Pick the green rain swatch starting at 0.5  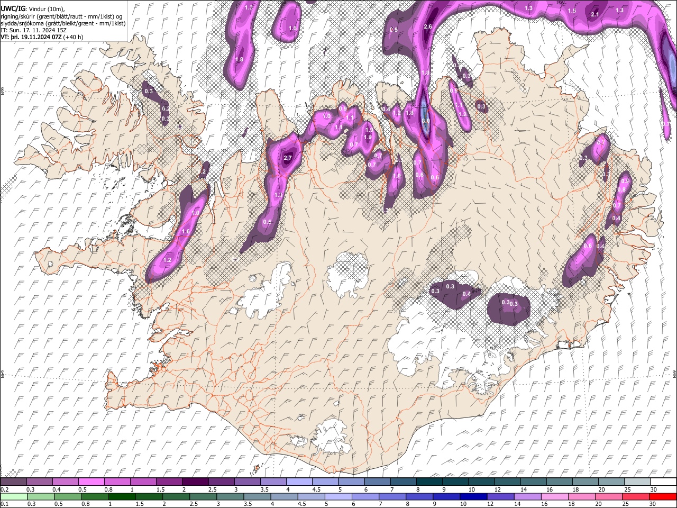(x=68, y=496)
